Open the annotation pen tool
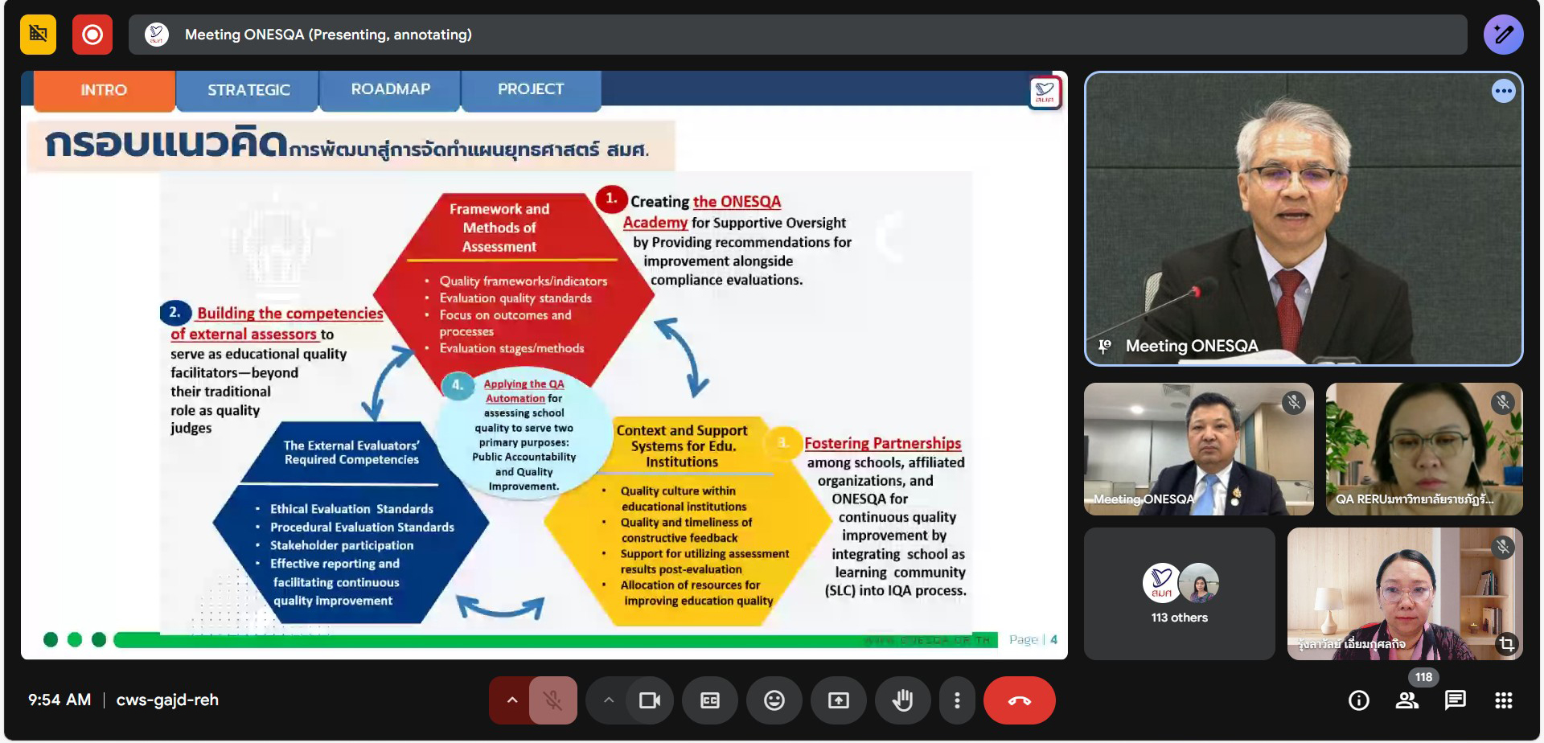Image resolution: width=1544 pixels, height=743 pixels. coord(1502,35)
